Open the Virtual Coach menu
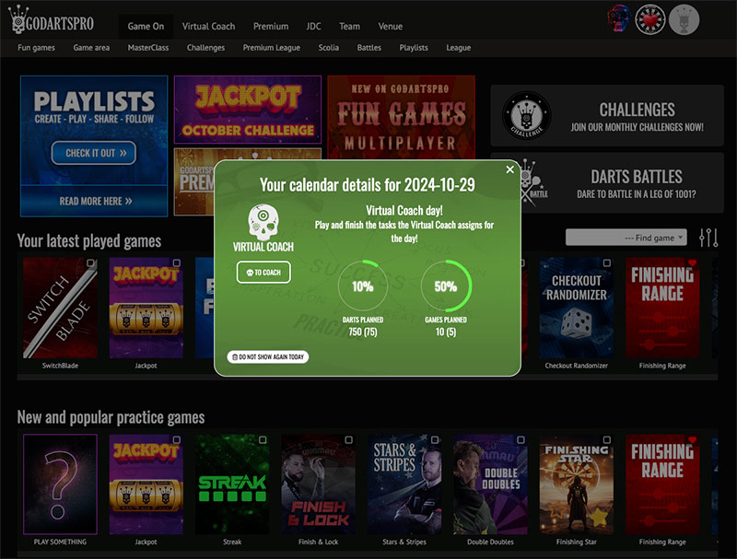Image resolution: width=737 pixels, height=559 pixels. pyautogui.click(x=209, y=27)
